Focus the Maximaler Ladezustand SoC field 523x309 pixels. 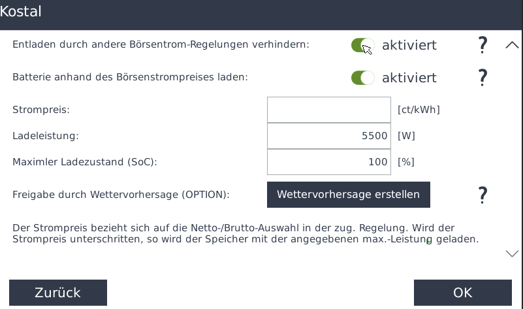328,162
